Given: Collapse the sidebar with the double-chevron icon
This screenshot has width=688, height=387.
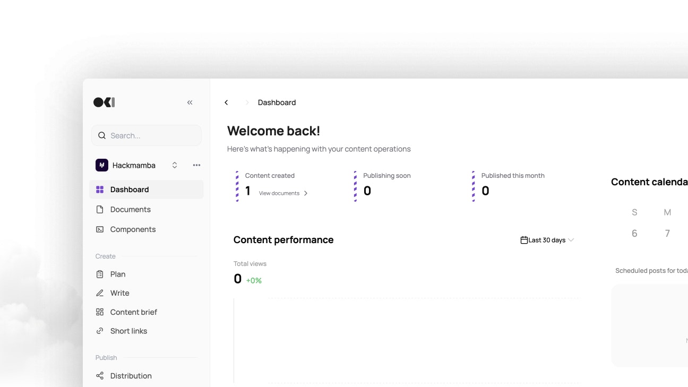Looking at the screenshot, I should [190, 102].
